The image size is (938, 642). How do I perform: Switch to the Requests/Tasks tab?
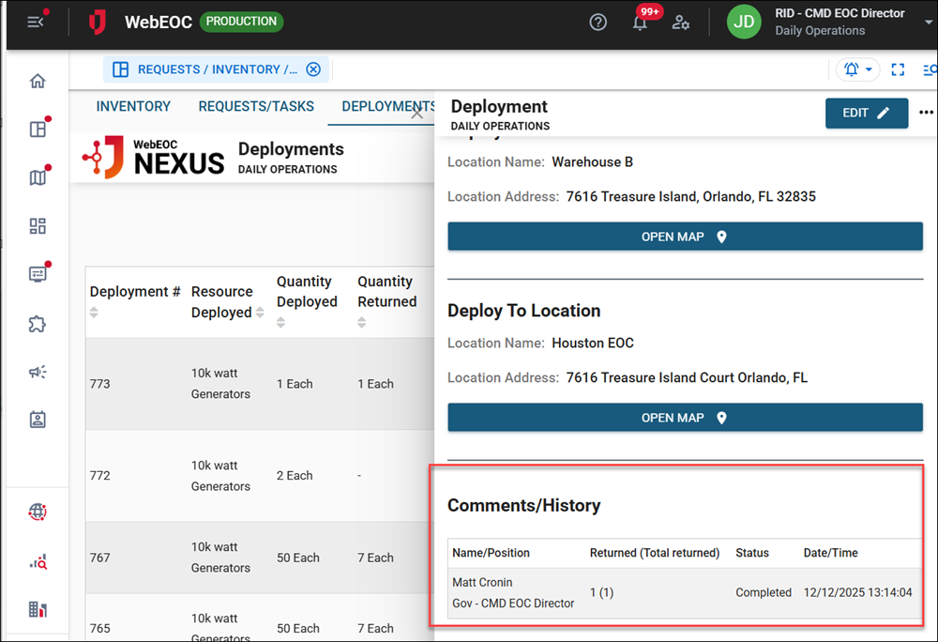[256, 107]
